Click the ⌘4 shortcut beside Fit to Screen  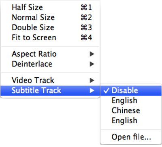click(x=86, y=37)
